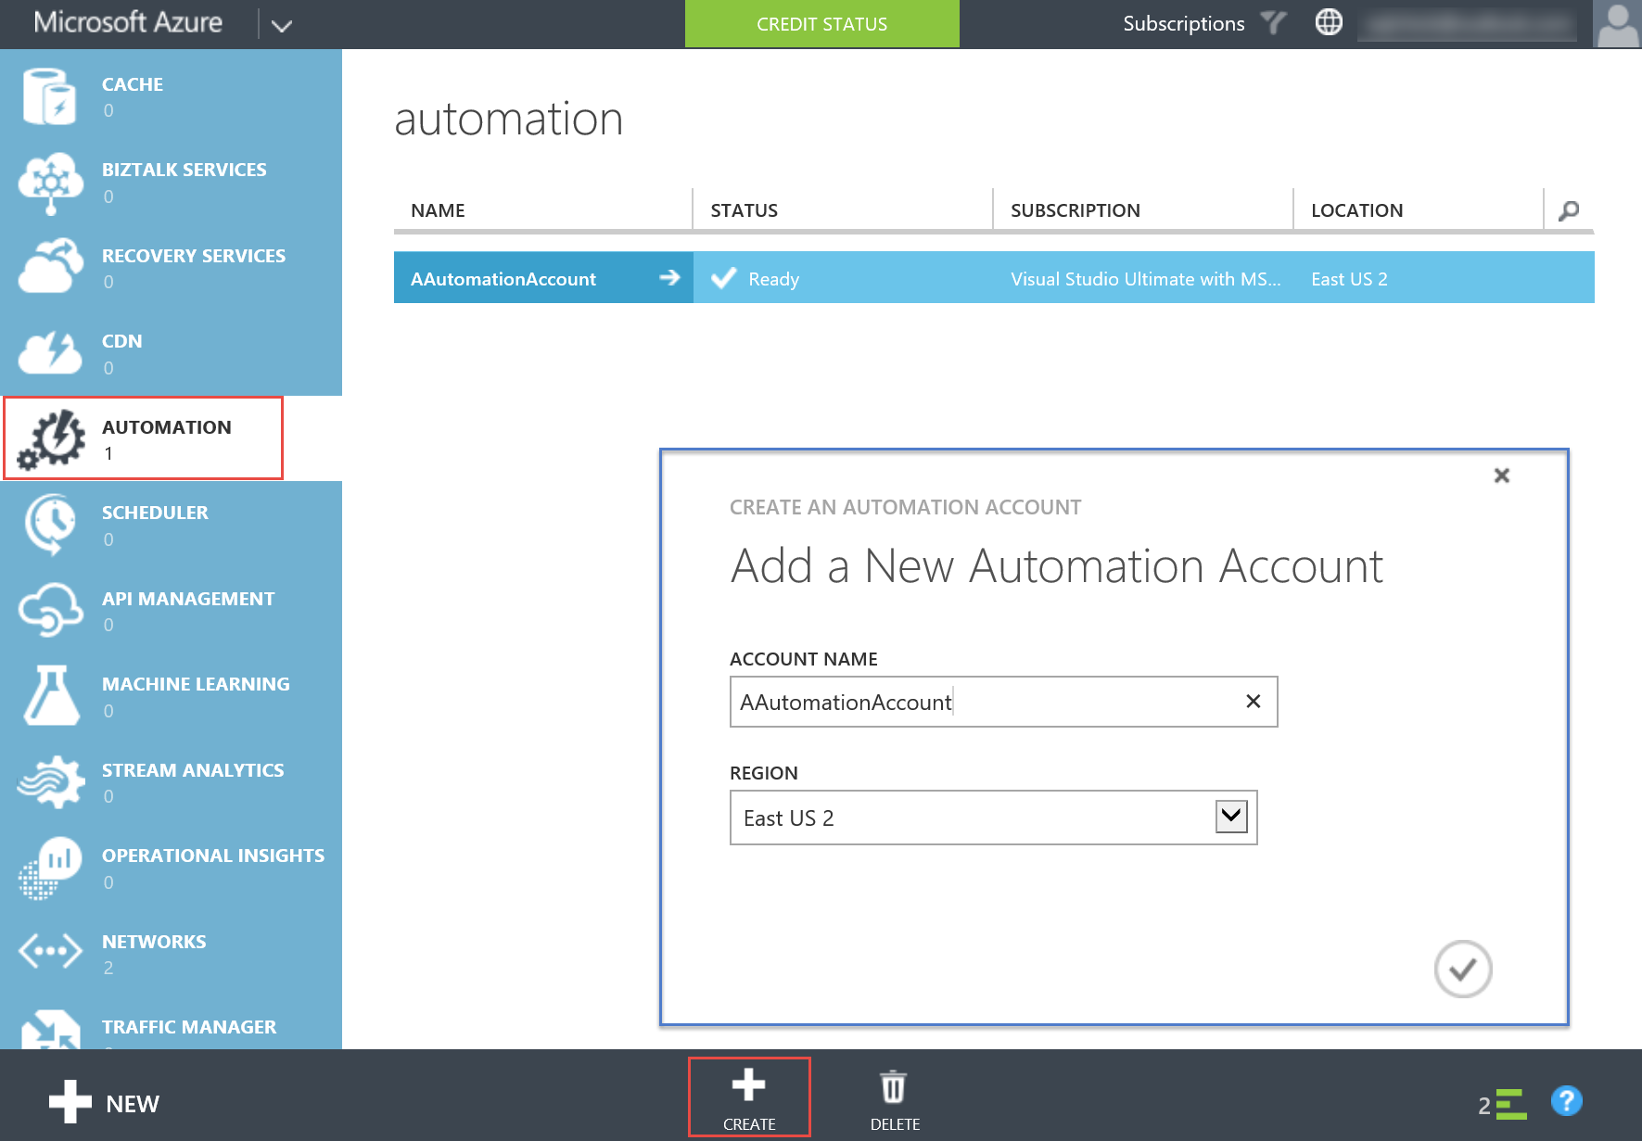Select the OPERATIONAL INSIGHTS sidebar label
The width and height of the screenshot is (1642, 1141).
(213, 856)
